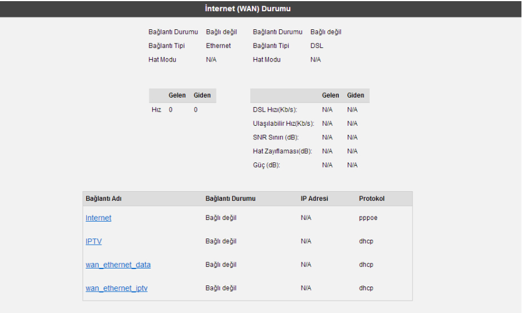Click Bağlı değil status in Internet row
The width and height of the screenshot is (522, 313).
(221, 218)
